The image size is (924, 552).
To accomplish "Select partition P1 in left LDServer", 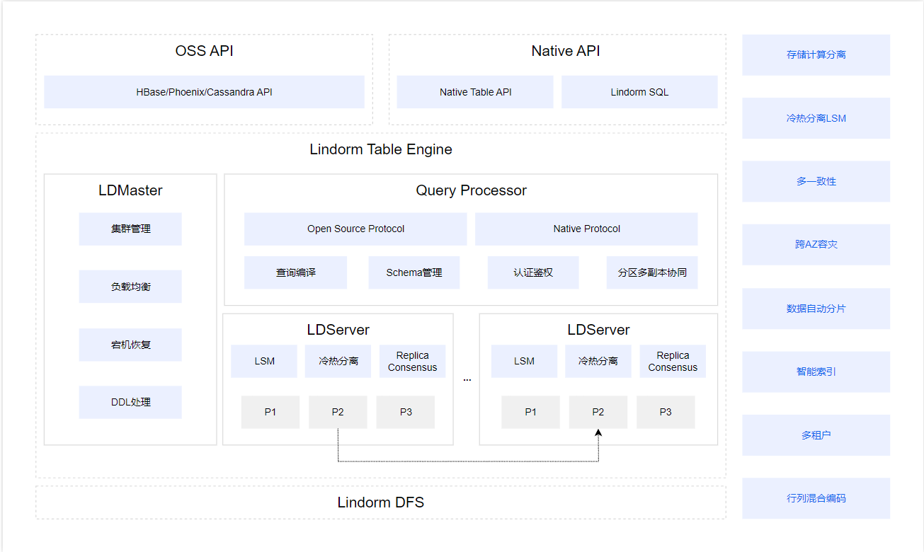I will pos(270,412).
